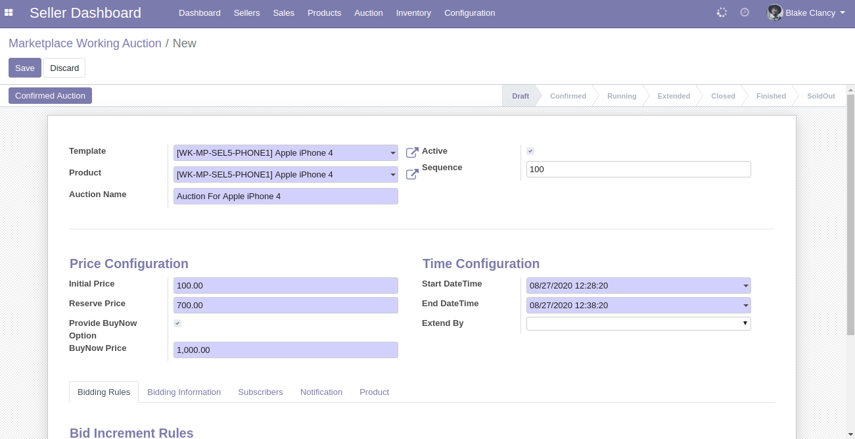Expand the Product dropdown arrow
Image resolution: width=855 pixels, height=439 pixels.
[393, 175]
